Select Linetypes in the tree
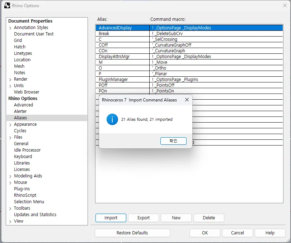This screenshot has height=243, width=291. point(23,53)
